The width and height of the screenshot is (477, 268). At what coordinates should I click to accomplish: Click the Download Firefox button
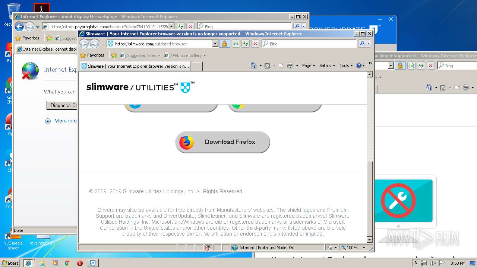click(222, 142)
